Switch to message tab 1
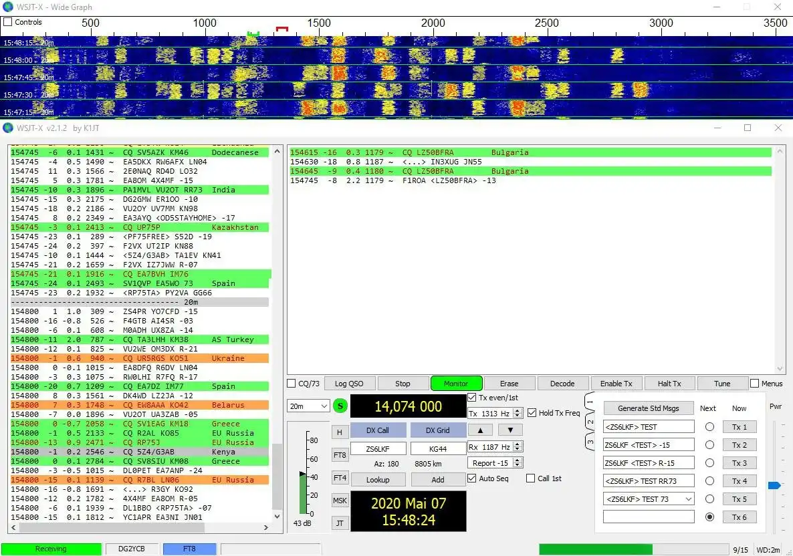Viewport: 793px width, 556px height. [590, 402]
